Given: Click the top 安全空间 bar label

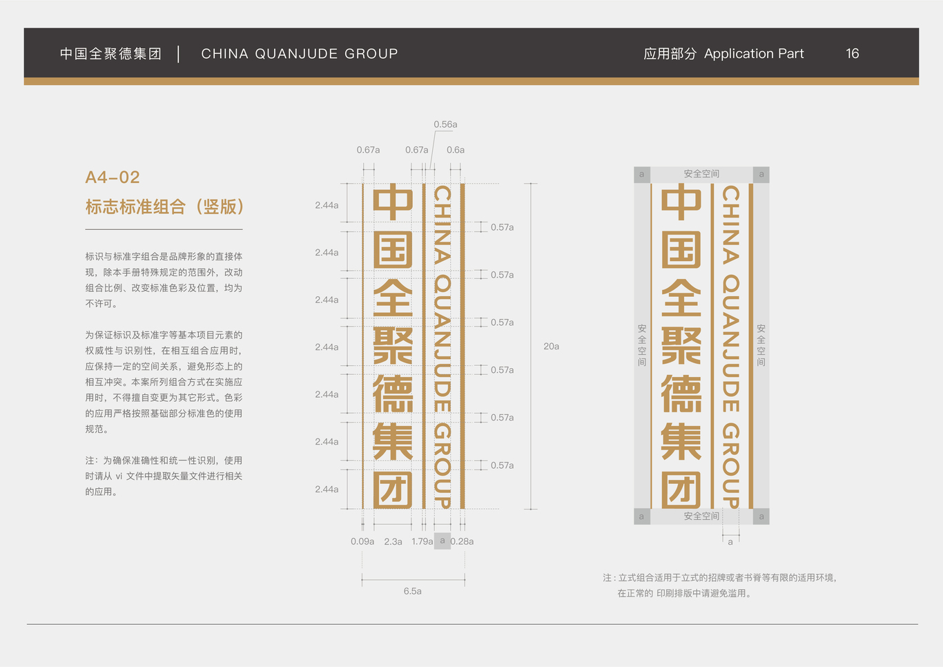Looking at the screenshot, I should 701,174.
